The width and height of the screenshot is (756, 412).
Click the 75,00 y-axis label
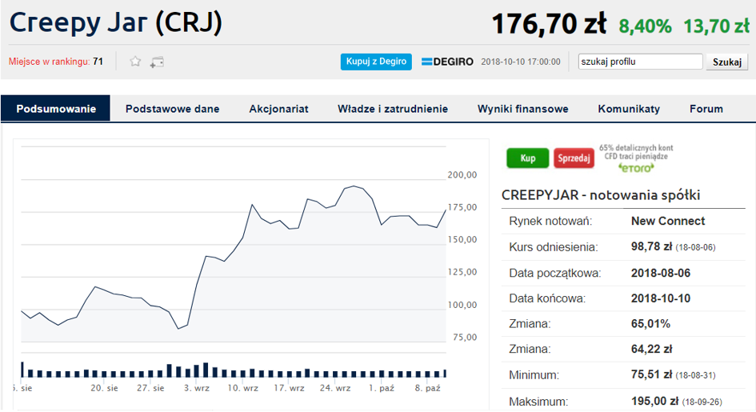pos(465,337)
